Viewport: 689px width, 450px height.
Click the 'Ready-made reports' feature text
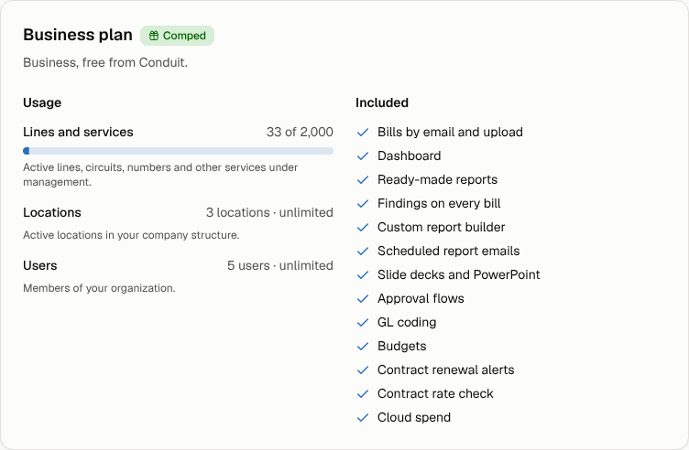point(437,180)
